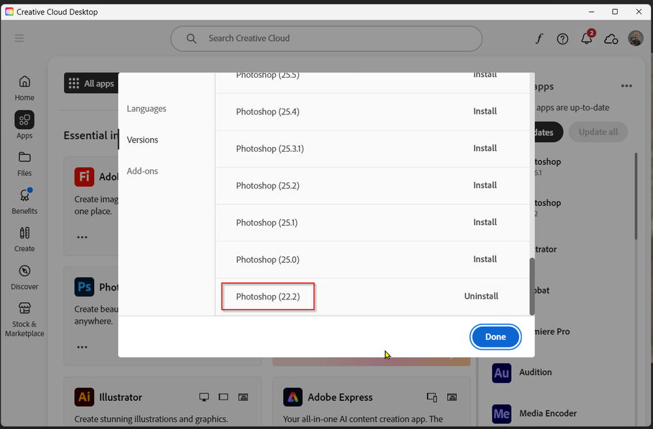Click Illustrator tablet platform icon

pos(223,397)
